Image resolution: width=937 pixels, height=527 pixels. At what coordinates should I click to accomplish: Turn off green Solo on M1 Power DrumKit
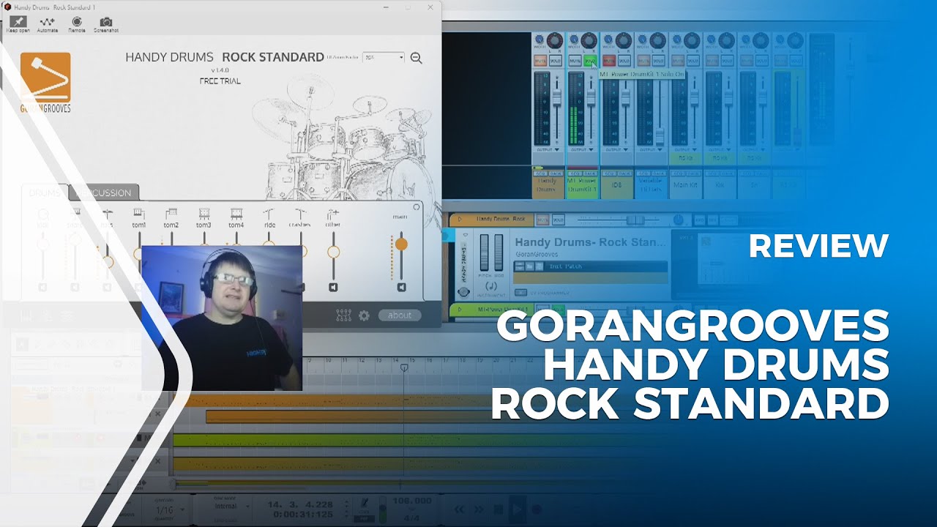[x=590, y=61]
